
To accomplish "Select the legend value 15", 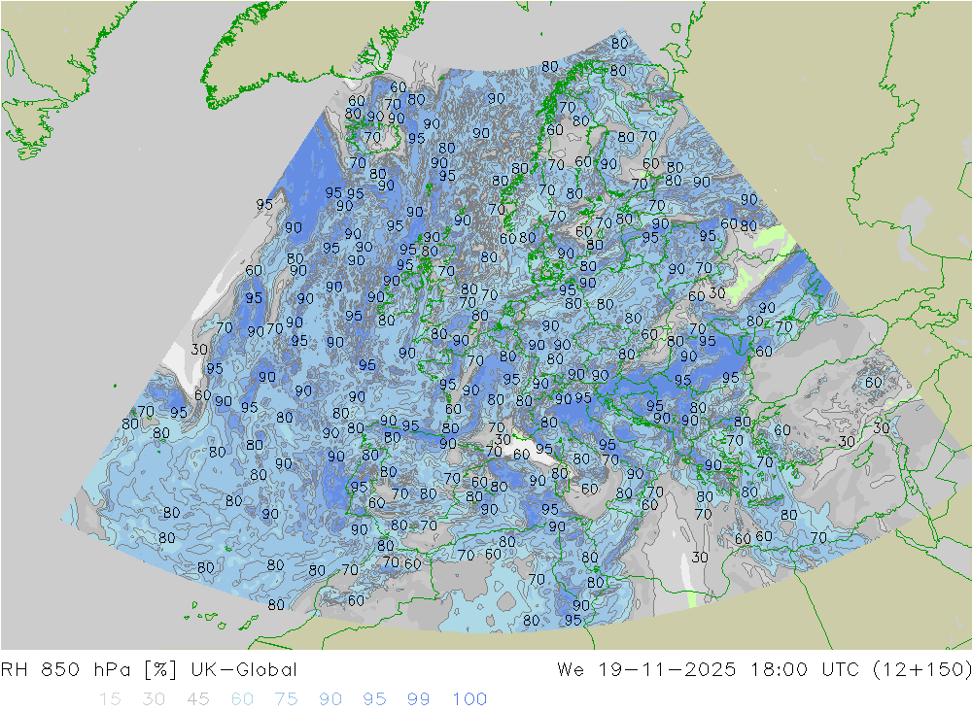I will 110,699.
